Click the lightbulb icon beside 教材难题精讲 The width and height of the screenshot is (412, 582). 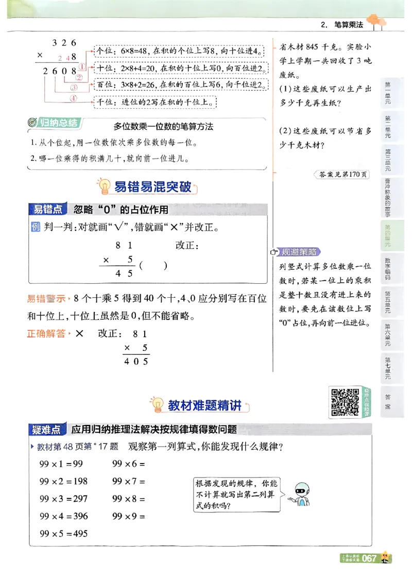tap(157, 405)
